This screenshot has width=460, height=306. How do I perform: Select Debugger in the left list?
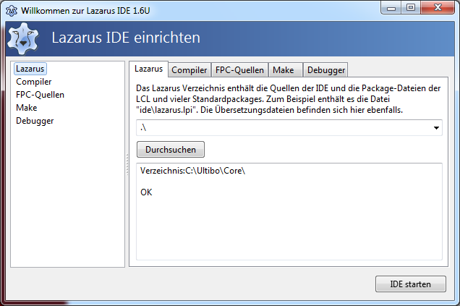35,121
